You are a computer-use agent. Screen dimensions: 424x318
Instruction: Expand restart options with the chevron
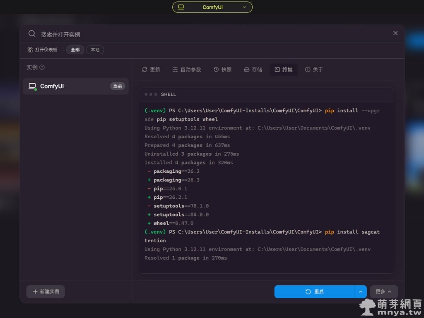tap(361, 292)
